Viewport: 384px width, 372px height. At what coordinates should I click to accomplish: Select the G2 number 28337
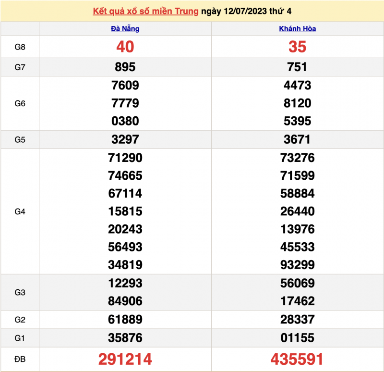click(x=297, y=320)
